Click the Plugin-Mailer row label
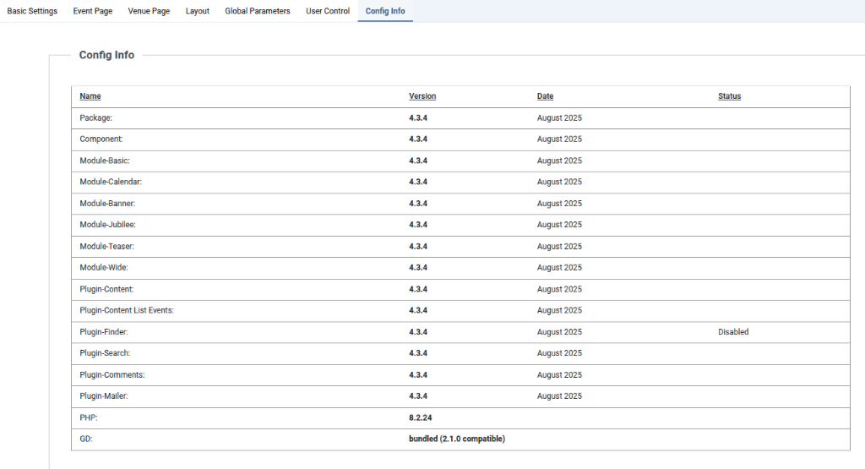The width and height of the screenshot is (865, 469). (x=104, y=395)
